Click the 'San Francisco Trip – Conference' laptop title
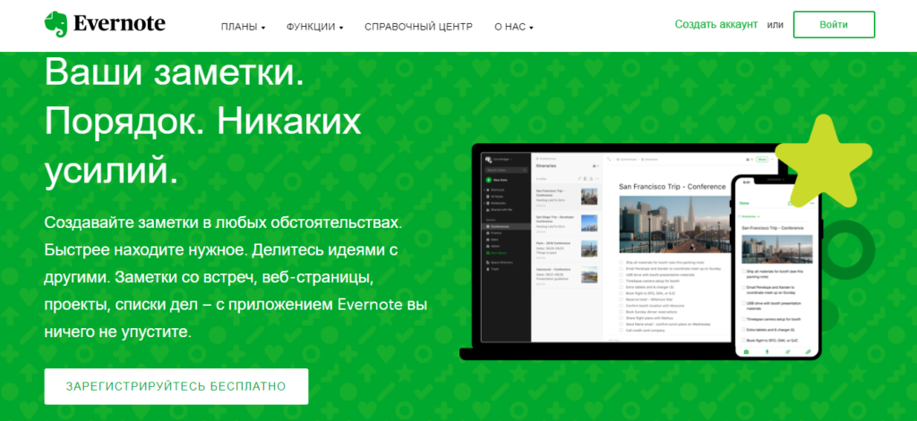Viewport: 917px width, 421px height. coord(672,186)
